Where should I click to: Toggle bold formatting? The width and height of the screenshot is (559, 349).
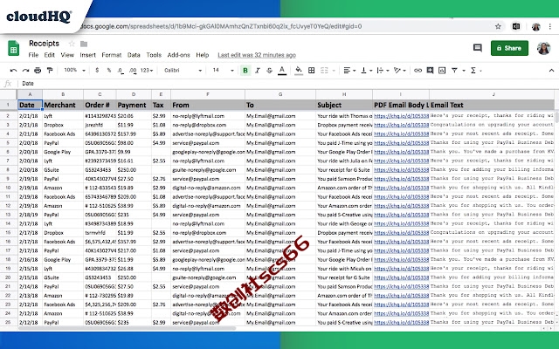pos(245,71)
